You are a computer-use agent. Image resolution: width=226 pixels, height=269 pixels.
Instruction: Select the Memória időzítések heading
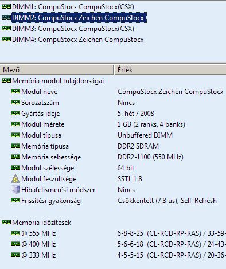[x=42, y=223]
